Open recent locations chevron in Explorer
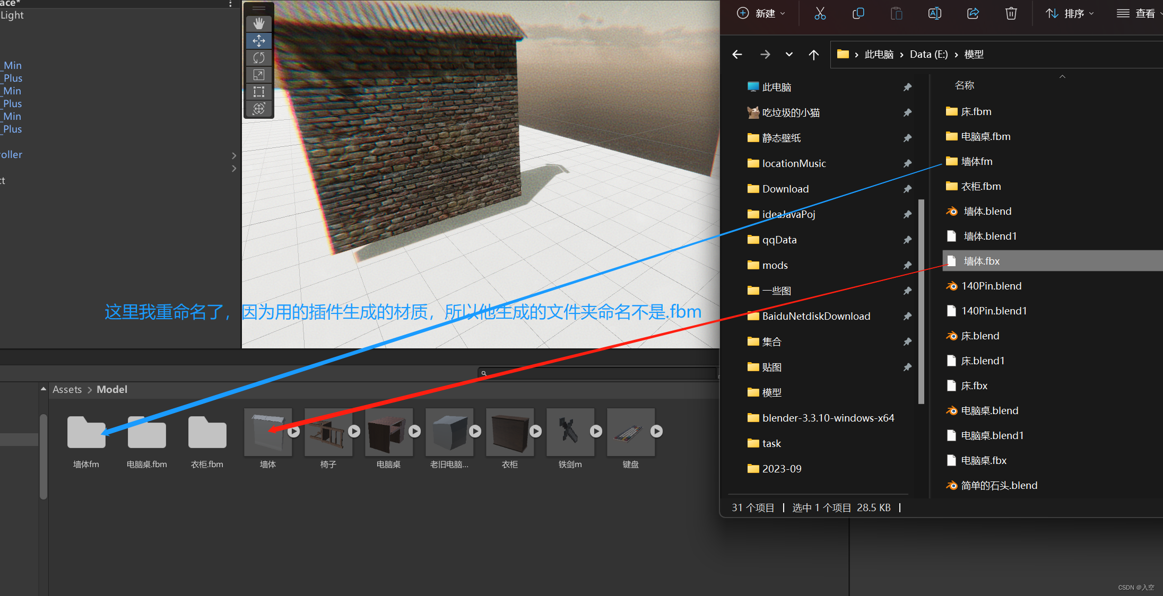 (789, 54)
